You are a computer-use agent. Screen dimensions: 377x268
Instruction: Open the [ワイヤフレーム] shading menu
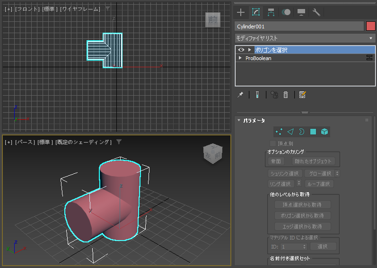80,9
